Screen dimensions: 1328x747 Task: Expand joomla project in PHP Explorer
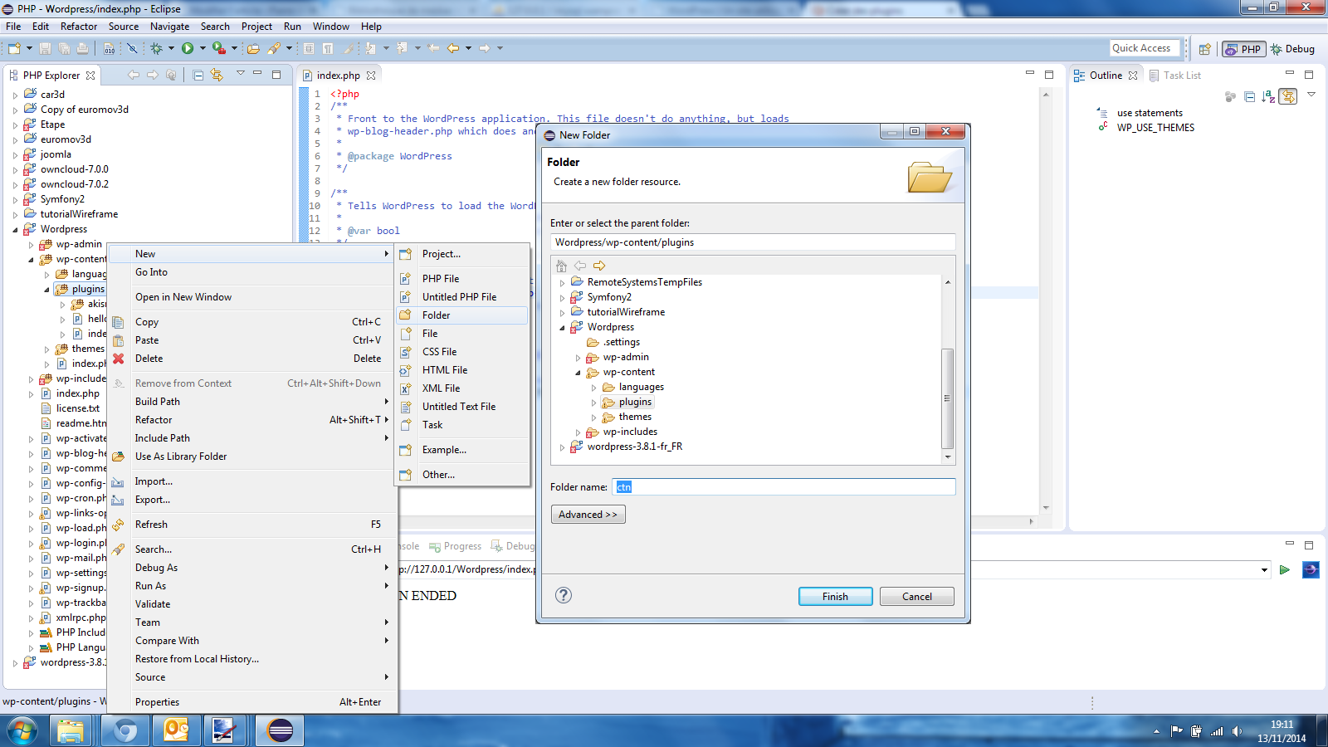15,155
